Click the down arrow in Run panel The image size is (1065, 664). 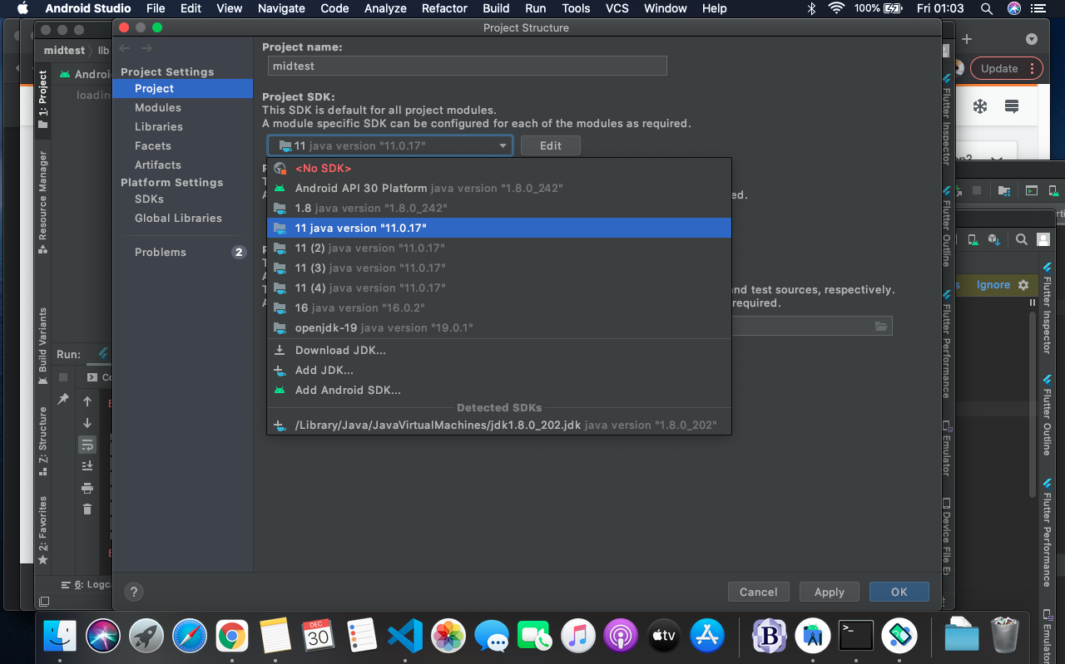coord(87,423)
